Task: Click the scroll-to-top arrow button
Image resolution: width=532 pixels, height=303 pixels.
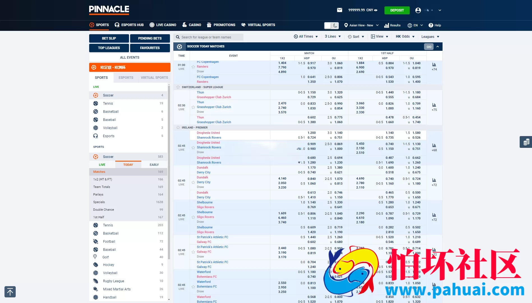Action: pos(10,292)
